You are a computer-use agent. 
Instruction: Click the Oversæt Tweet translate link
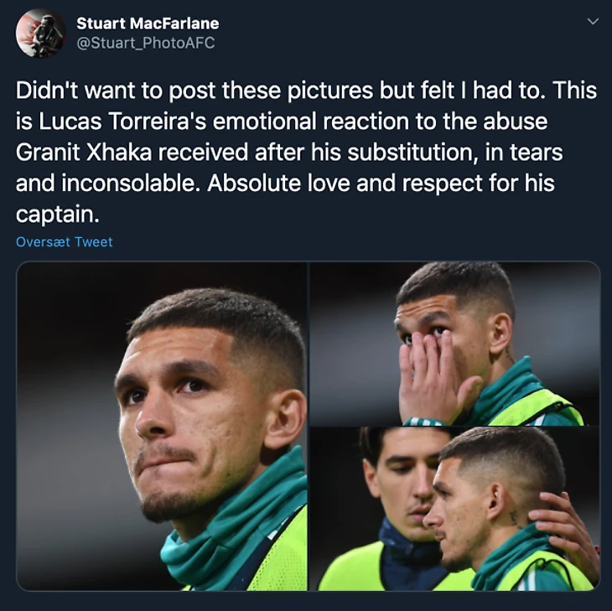[65, 242]
